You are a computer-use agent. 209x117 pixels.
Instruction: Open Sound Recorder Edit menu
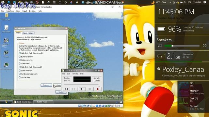pyautogui.click(x=69, y=74)
